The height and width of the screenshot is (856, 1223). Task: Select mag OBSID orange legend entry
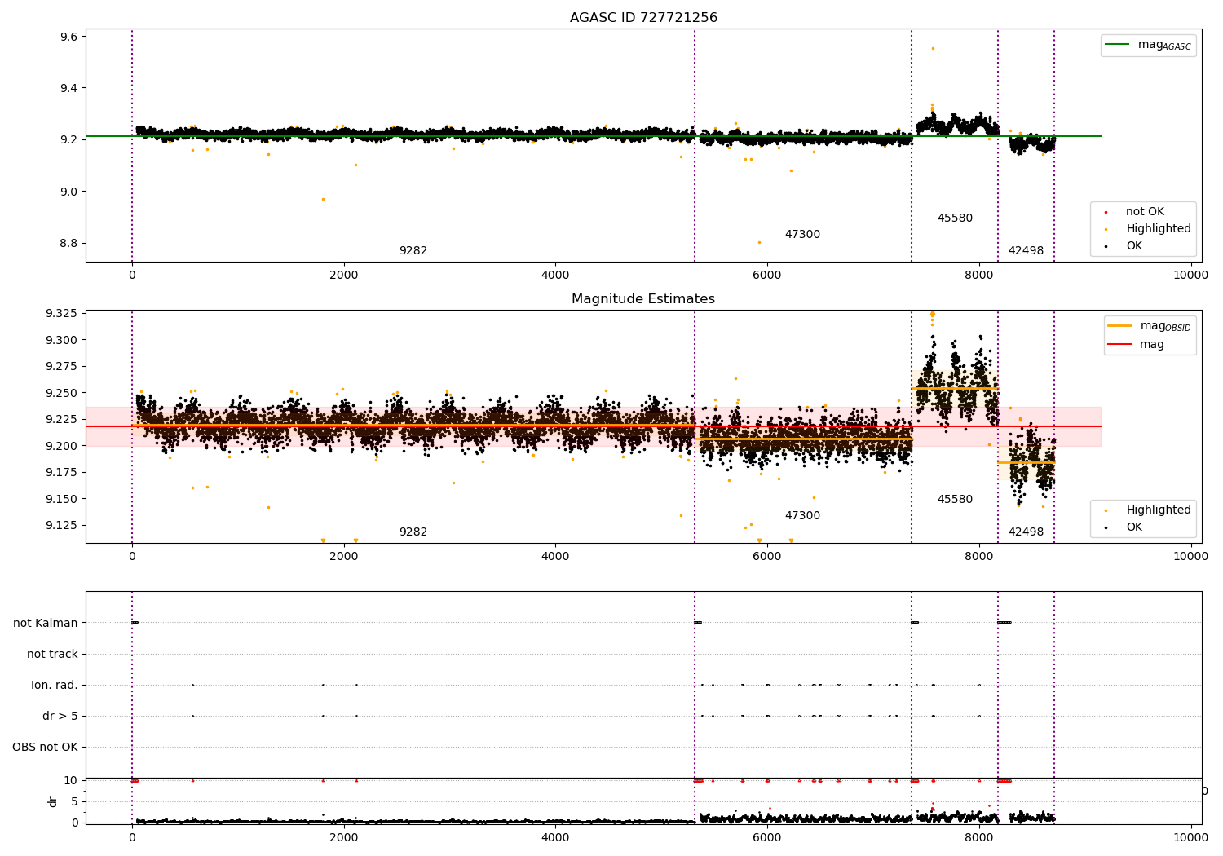tap(1150, 326)
